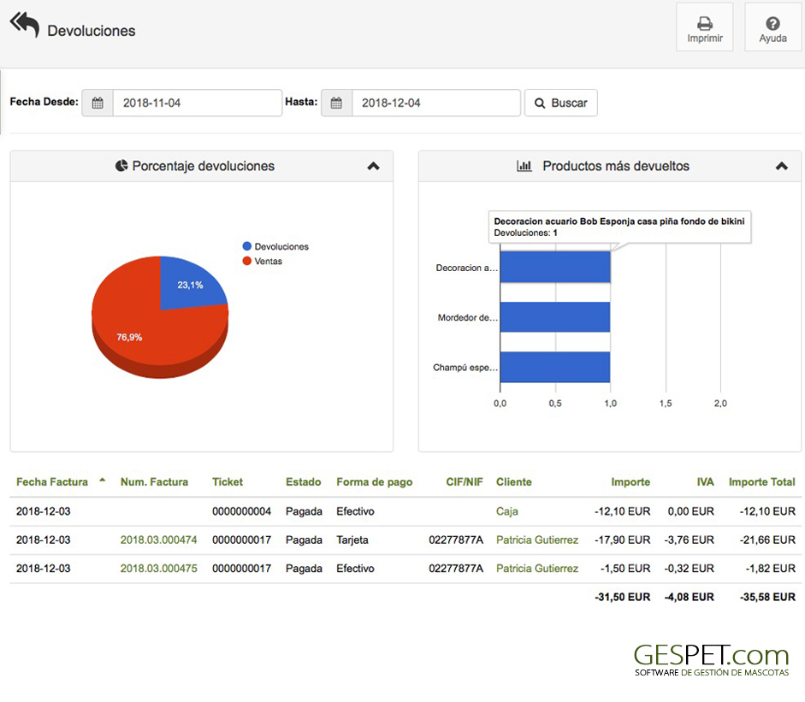Viewport: 805px width, 702px height.
Task: Click red Ventas legend dot
Action: click(x=247, y=261)
